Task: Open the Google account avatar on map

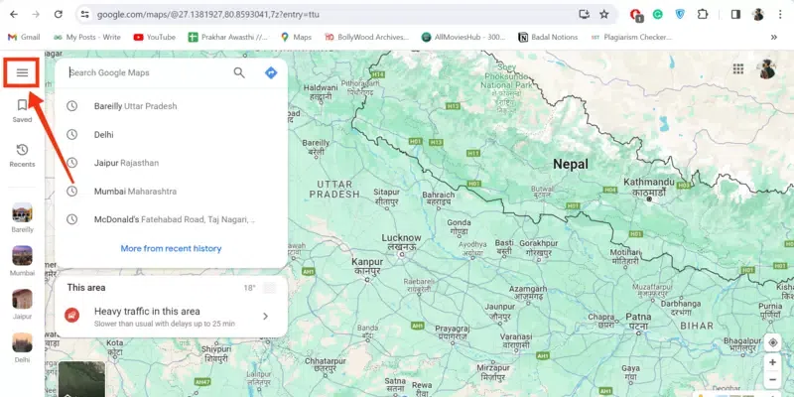Action: tap(767, 68)
